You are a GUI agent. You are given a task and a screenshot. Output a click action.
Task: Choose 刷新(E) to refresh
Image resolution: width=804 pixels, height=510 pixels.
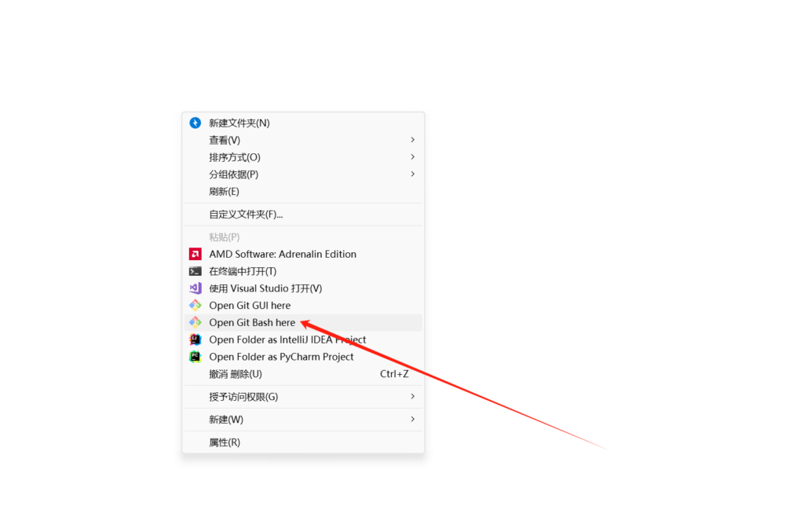[303, 192]
